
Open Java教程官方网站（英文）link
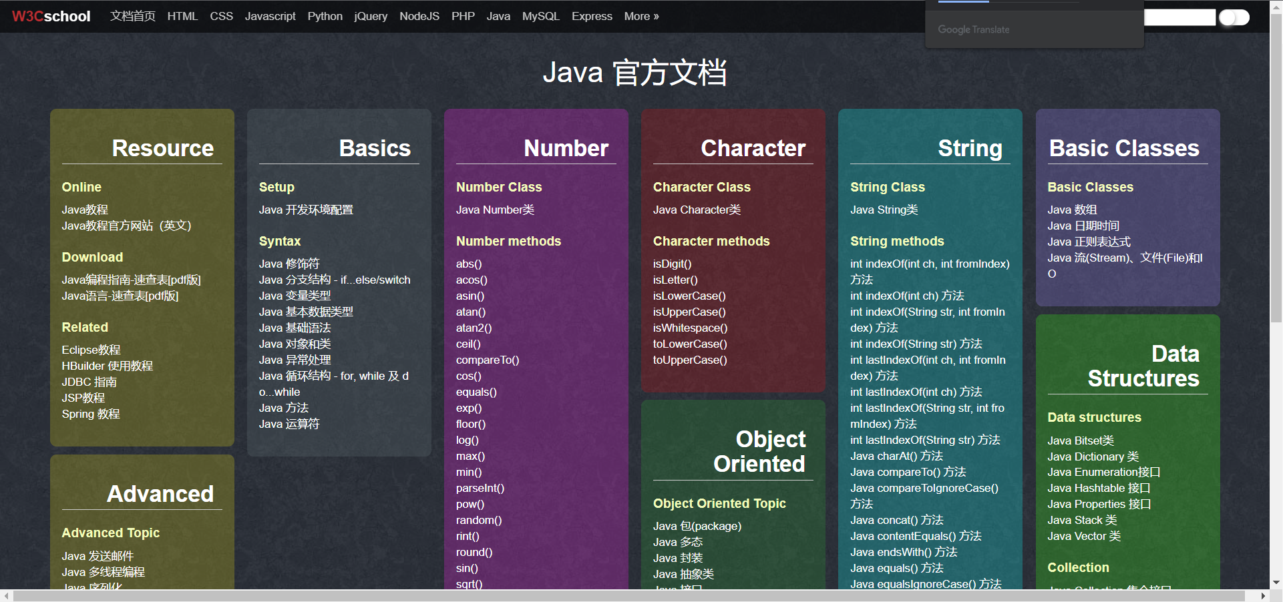(126, 226)
